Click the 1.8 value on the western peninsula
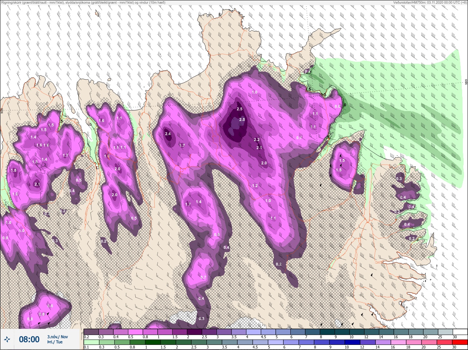The image size is (468, 350). (14, 170)
